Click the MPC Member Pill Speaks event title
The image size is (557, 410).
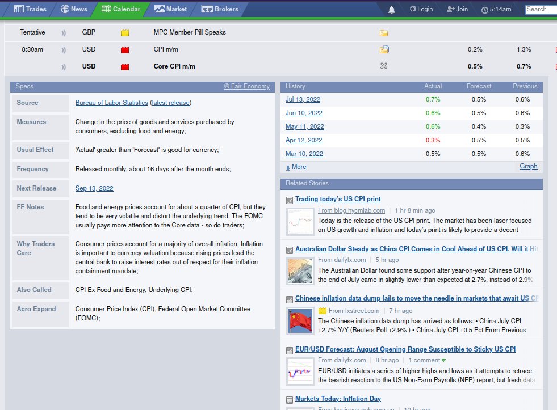click(x=190, y=32)
